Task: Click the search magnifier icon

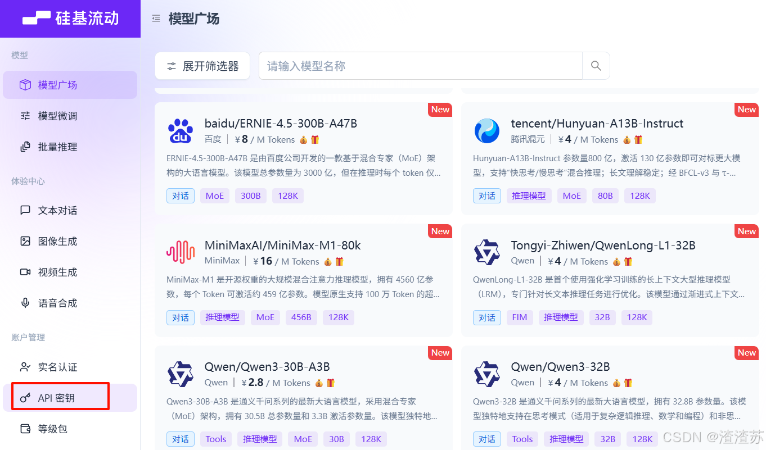Action: click(596, 66)
